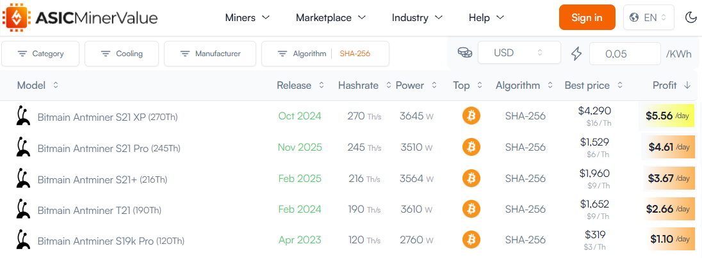Click the Antminer S19k Pro Bitmain logo
This screenshot has height=258, width=702.
click(x=22, y=239)
